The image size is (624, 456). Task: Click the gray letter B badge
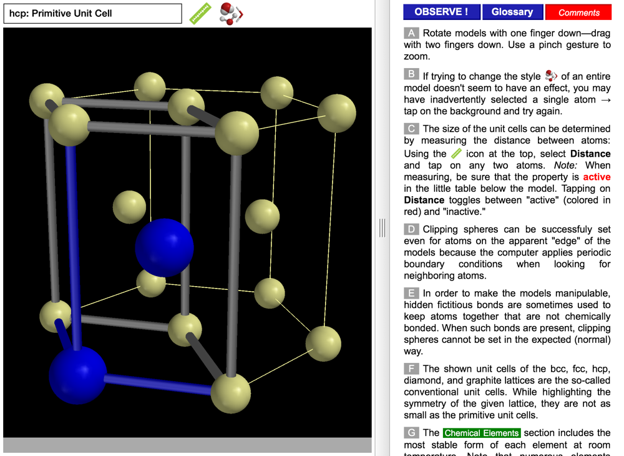click(411, 74)
